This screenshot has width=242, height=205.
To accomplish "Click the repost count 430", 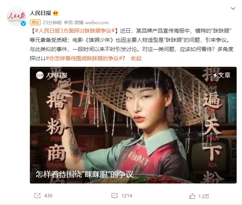I will click(48, 196).
